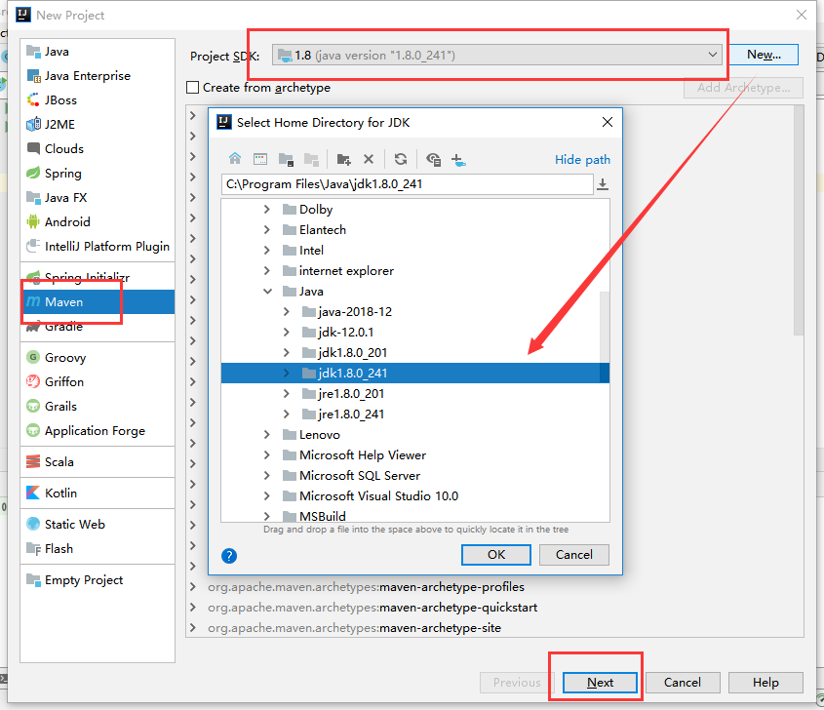Cancel the Select Home Directory dialog
Image resolution: width=824 pixels, height=710 pixels.
click(573, 554)
